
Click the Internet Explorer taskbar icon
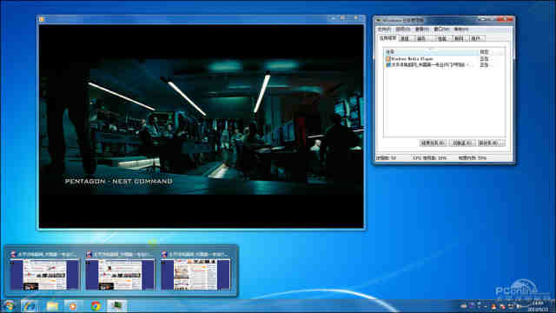click(x=30, y=306)
